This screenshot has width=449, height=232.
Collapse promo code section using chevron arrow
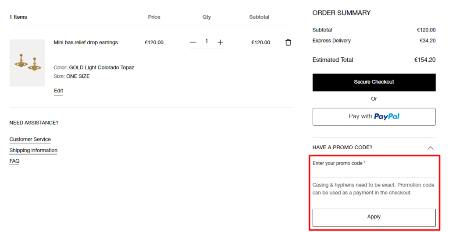click(x=430, y=148)
